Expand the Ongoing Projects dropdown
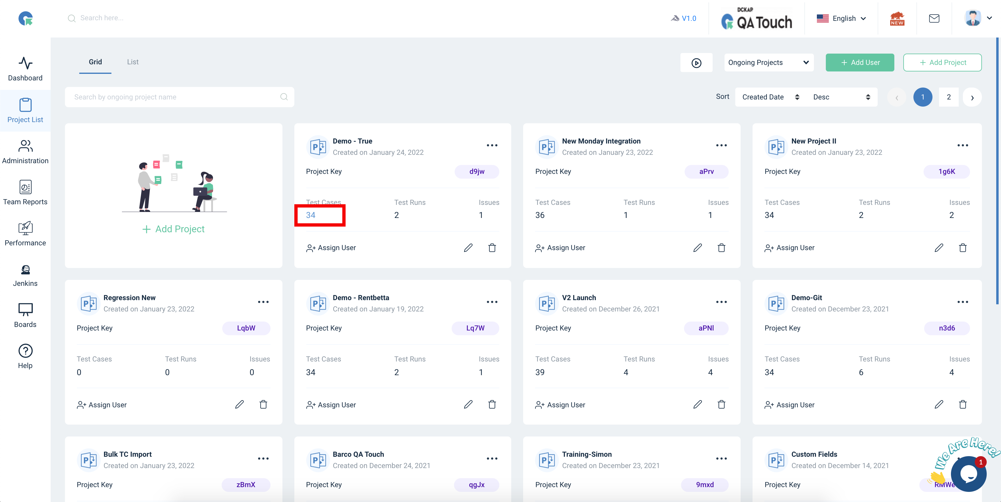 pyautogui.click(x=769, y=63)
